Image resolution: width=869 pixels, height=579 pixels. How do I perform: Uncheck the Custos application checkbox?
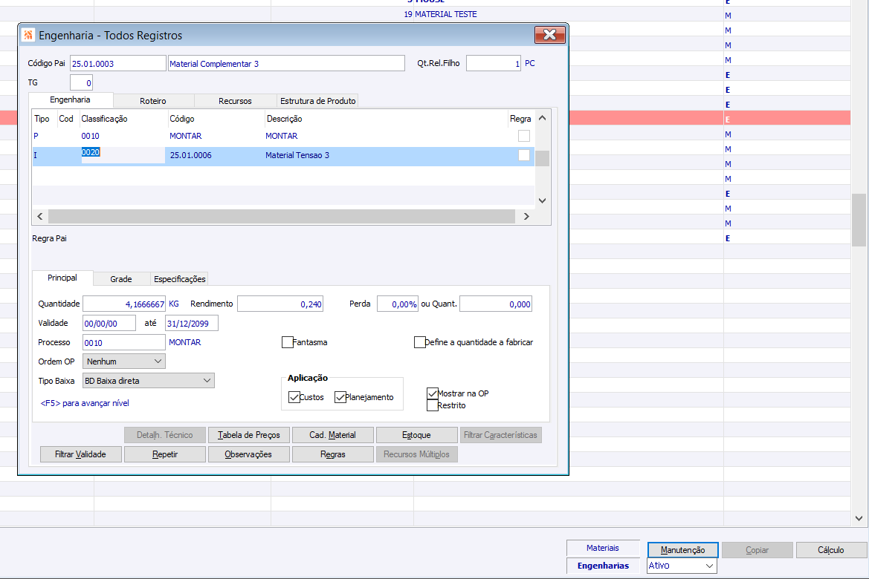coord(294,397)
